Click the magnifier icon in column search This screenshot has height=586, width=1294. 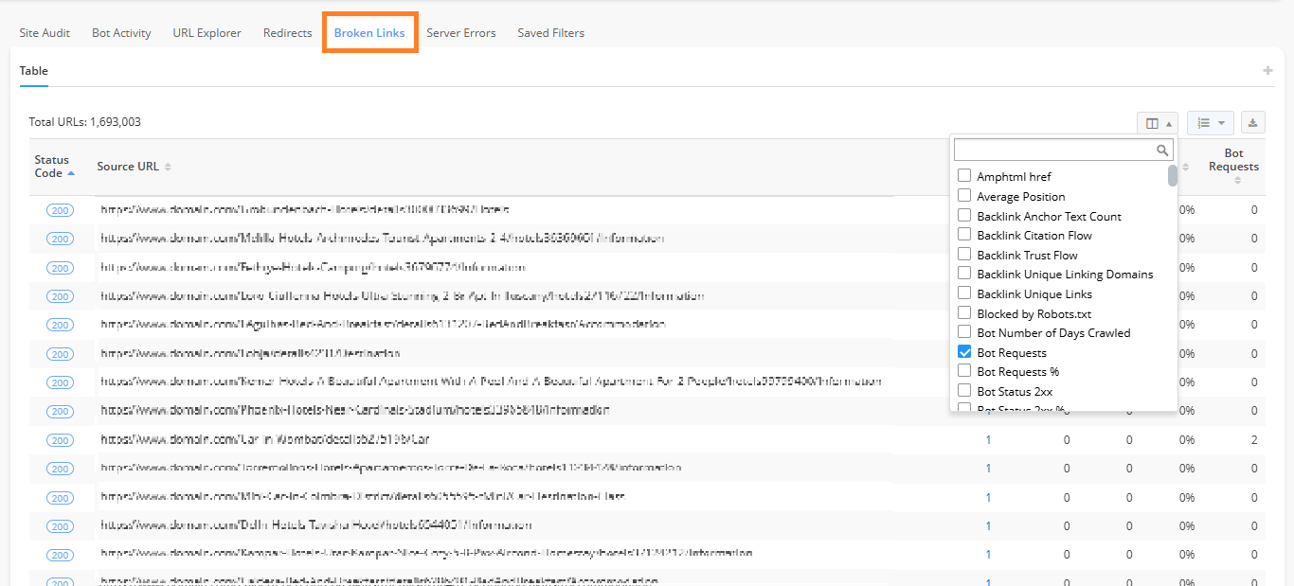pyautogui.click(x=1162, y=151)
